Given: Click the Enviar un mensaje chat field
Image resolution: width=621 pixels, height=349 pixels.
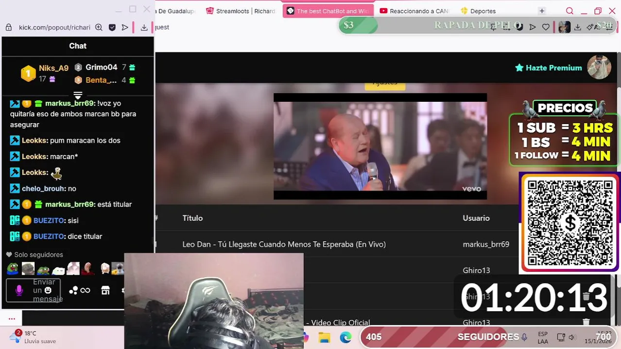Looking at the screenshot, I should pos(34,290).
